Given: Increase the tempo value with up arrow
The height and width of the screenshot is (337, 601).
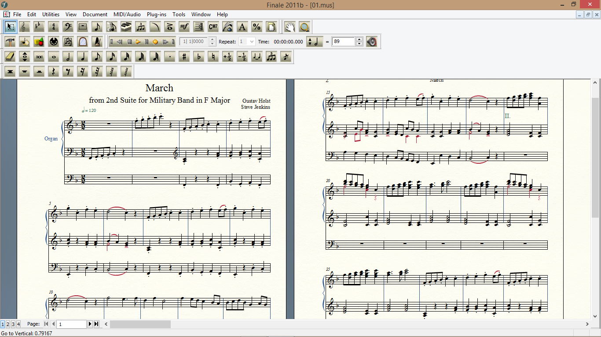Looking at the screenshot, I should point(359,39).
